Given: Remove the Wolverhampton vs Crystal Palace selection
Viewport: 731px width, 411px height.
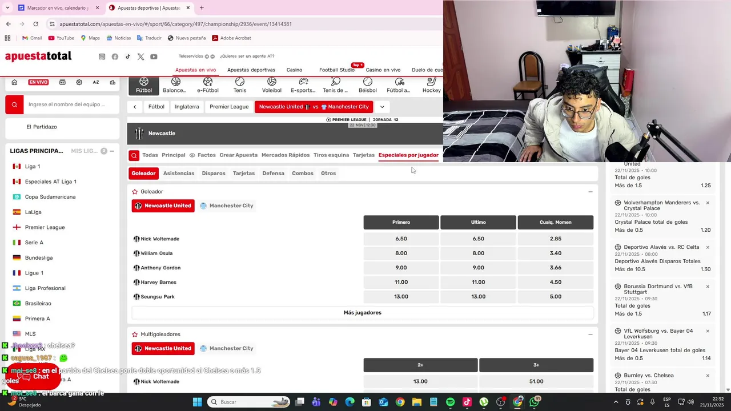Looking at the screenshot, I should click(708, 203).
